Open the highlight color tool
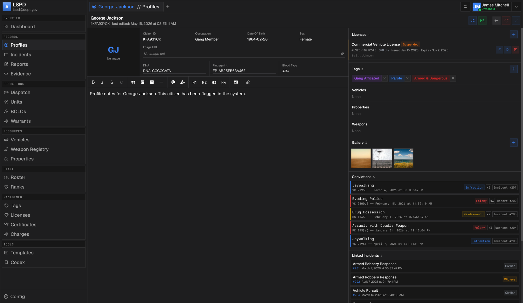 [x=183, y=82]
